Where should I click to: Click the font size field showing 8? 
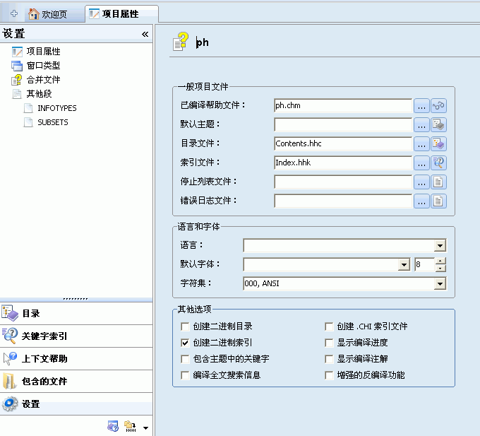[x=424, y=265]
